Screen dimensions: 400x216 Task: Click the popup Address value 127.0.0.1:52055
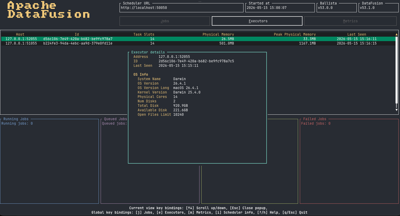coord(174,57)
